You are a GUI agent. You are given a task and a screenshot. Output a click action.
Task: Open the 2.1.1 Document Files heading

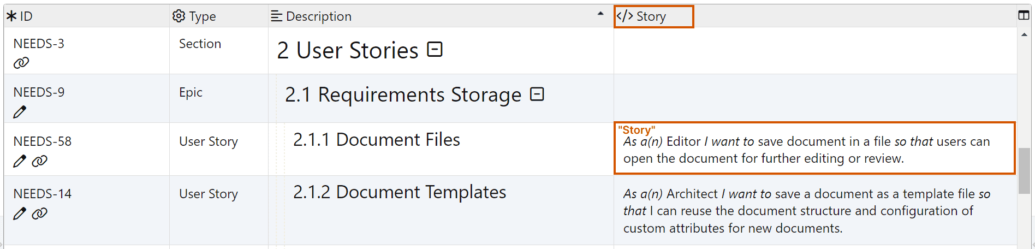[376, 140]
